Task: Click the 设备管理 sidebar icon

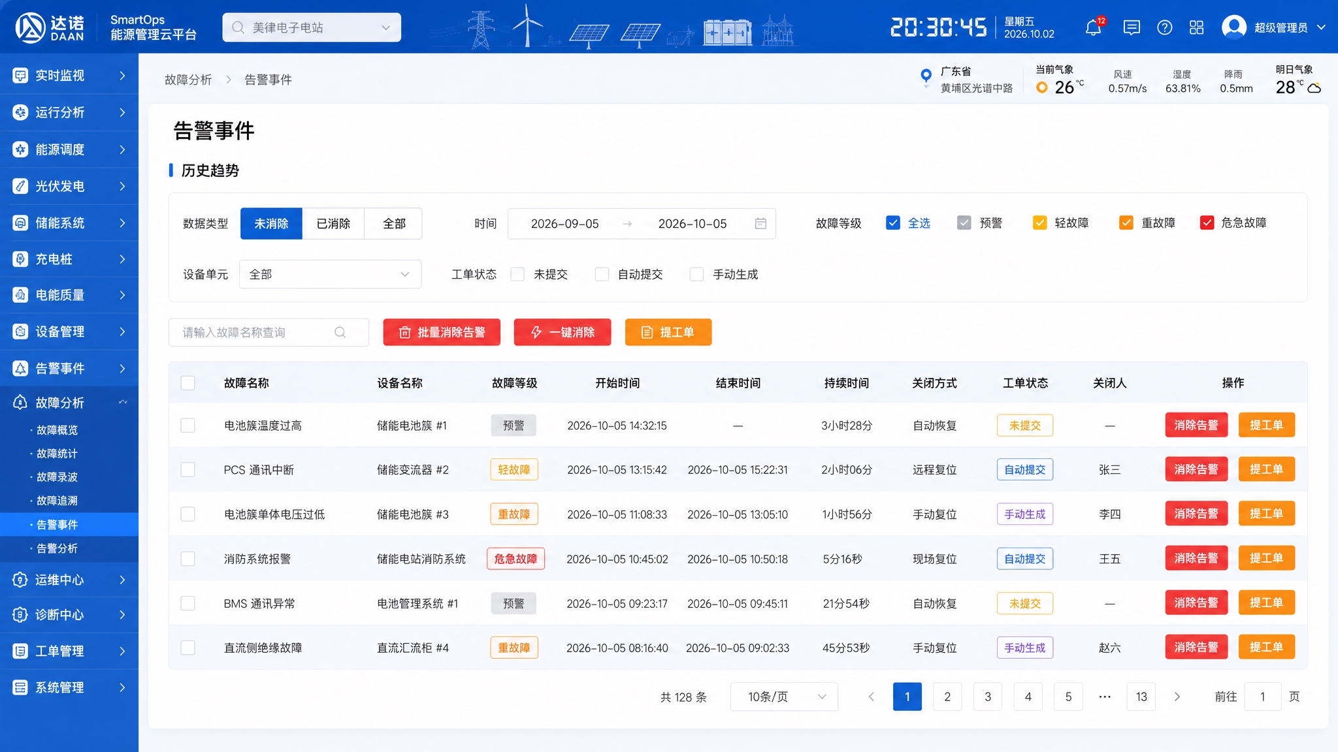Action: coord(20,332)
